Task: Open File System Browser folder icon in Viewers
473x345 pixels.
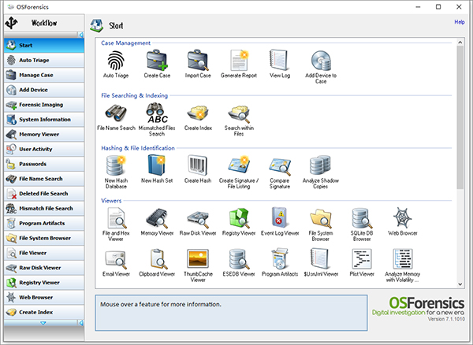Action: point(321,219)
